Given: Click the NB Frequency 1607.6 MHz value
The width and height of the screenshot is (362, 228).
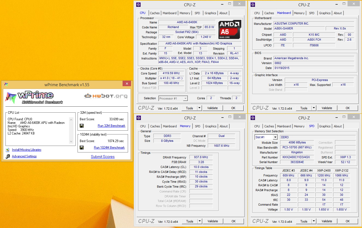Looking at the screenshot, I should pyautogui.click(x=222, y=146).
